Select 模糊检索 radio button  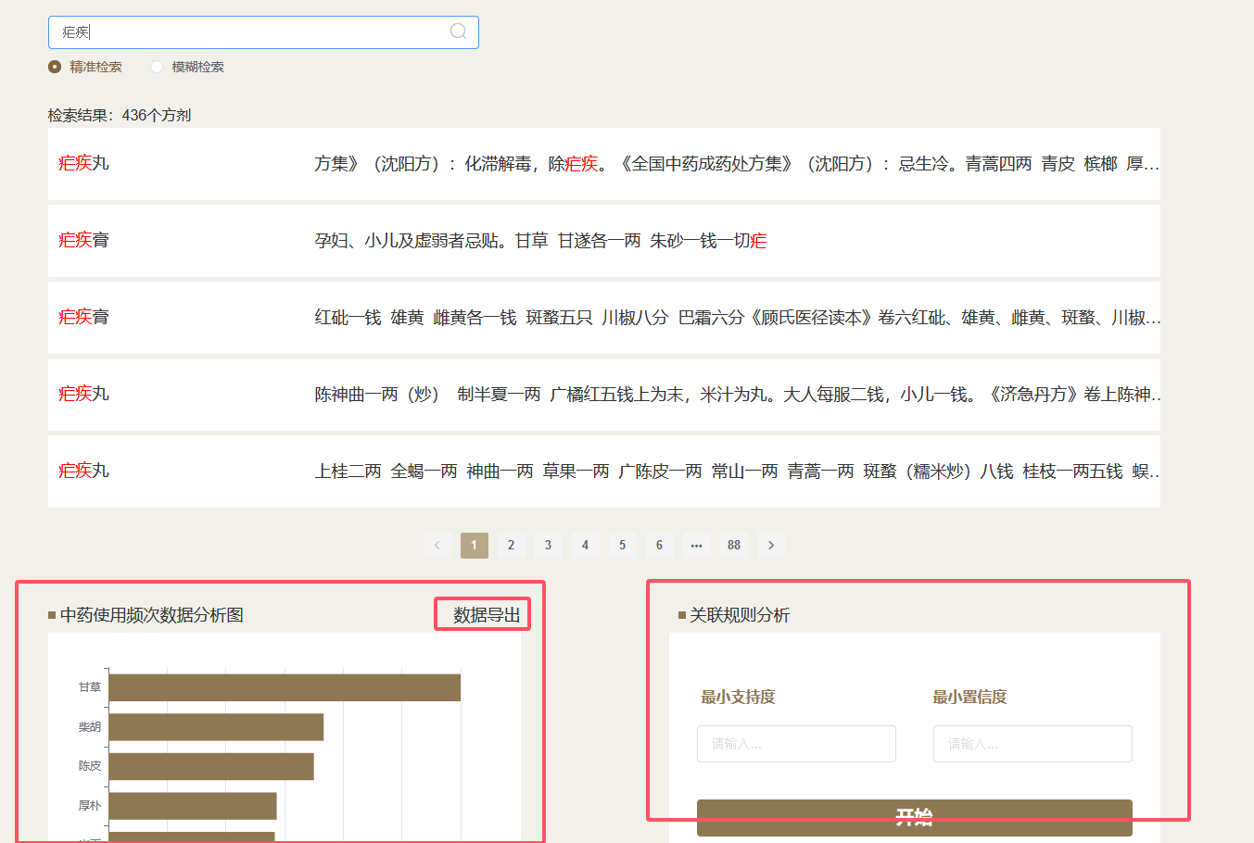tap(157, 67)
